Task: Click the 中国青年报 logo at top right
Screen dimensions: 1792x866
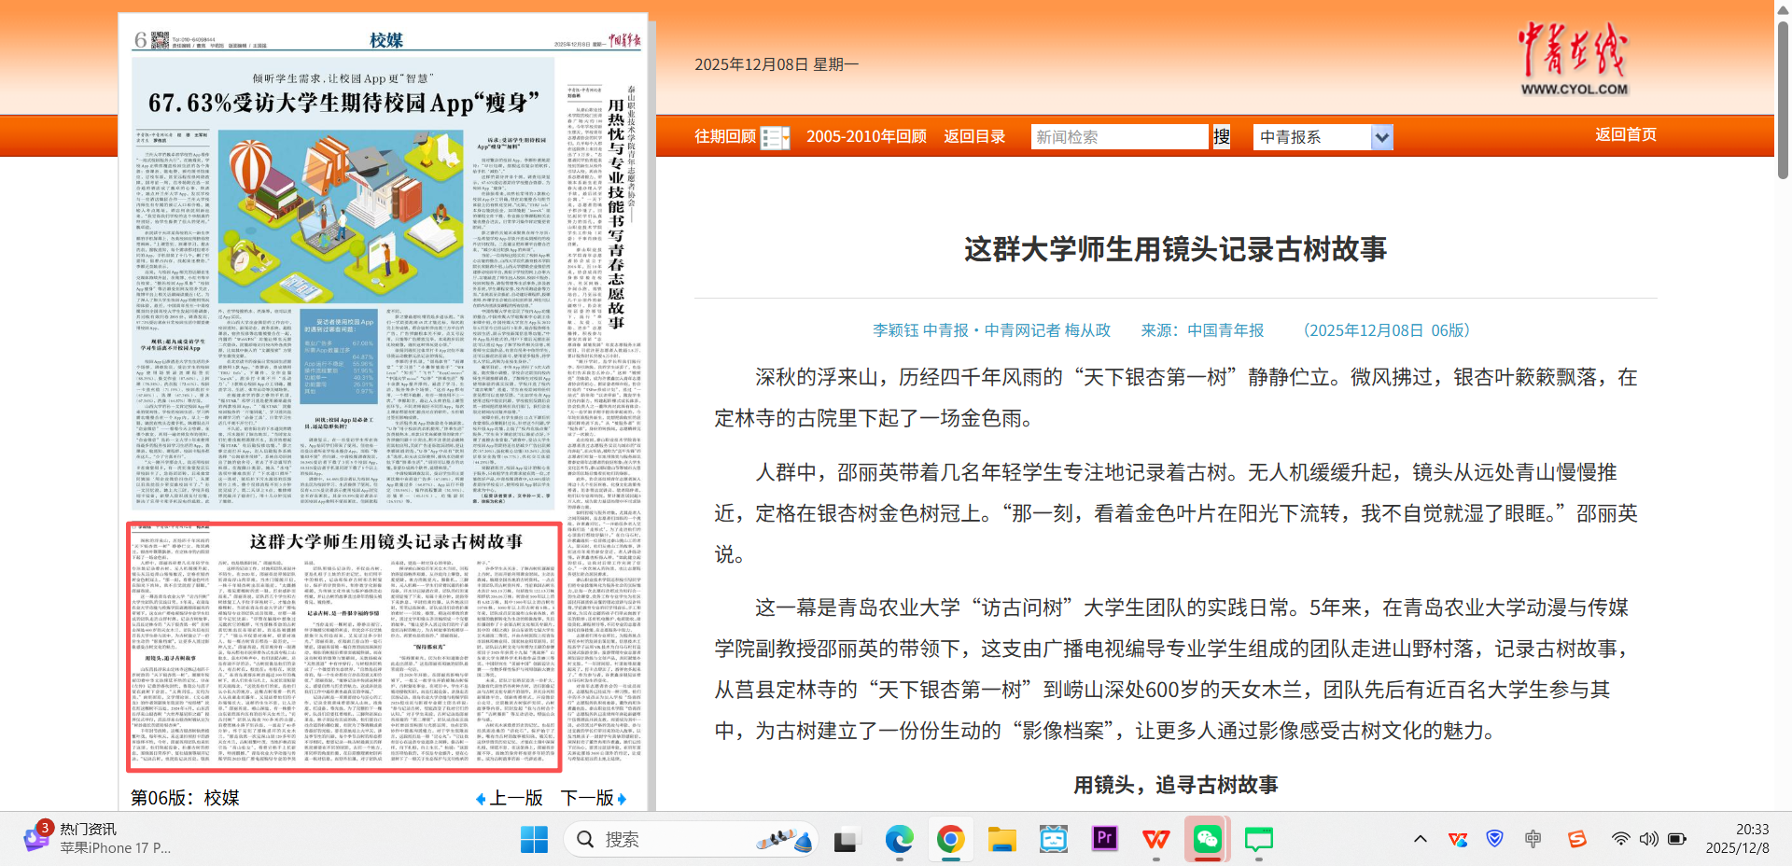Action: click(x=1574, y=58)
